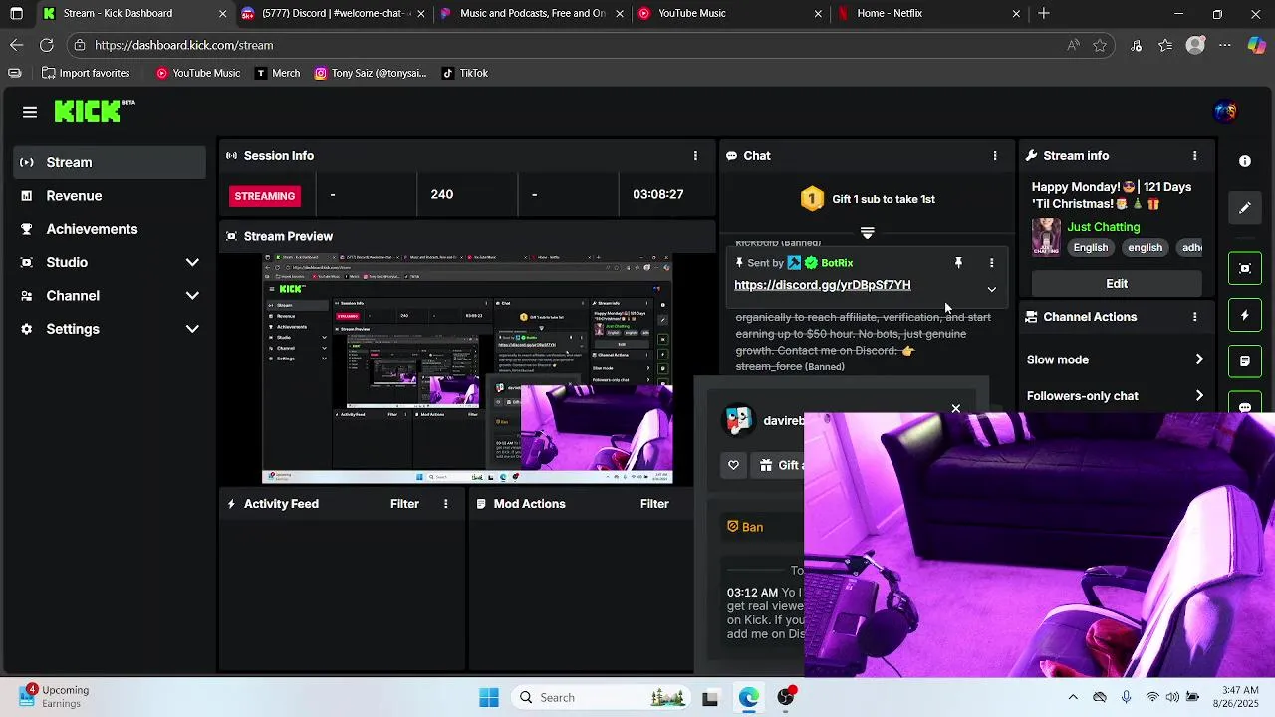This screenshot has width=1275, height=717.
Task: Open the user profile avatar menu
Action: point(1225,112)
